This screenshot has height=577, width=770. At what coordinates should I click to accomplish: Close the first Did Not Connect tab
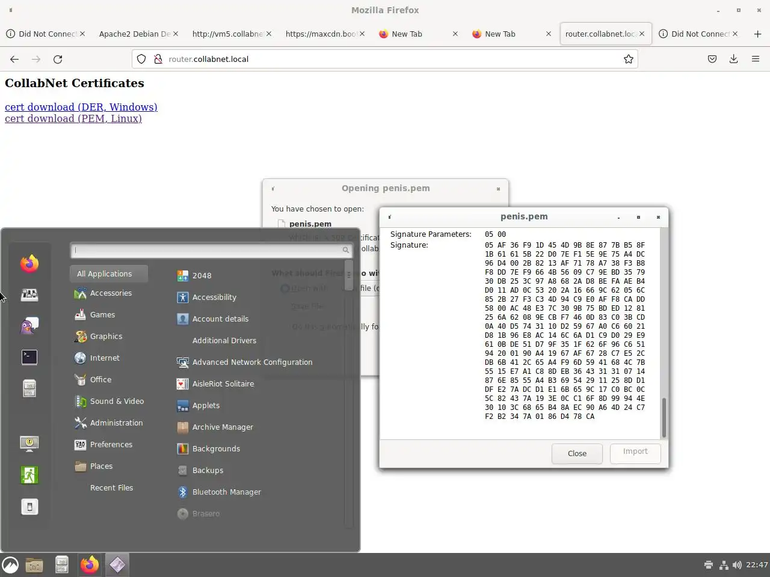[82, 34]
